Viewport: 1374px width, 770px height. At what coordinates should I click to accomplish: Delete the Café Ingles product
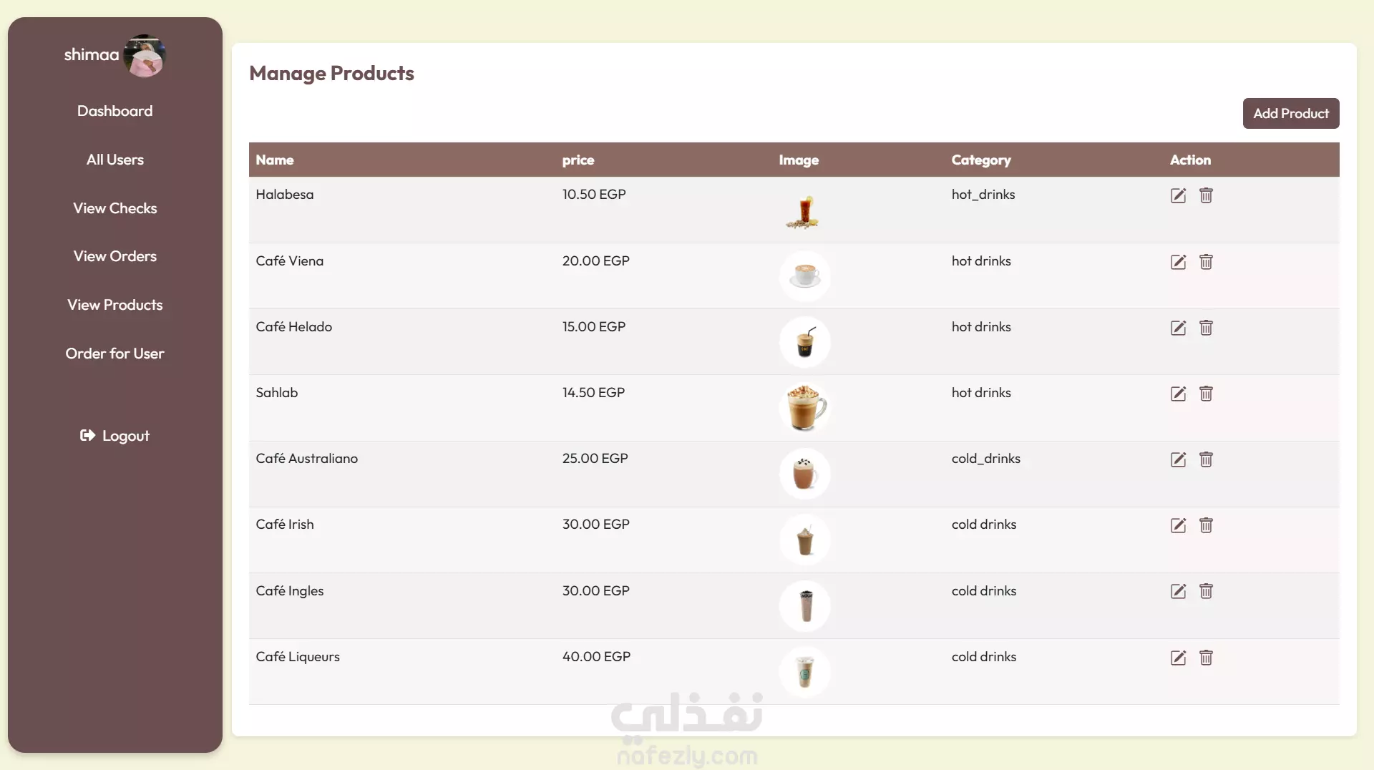(x=1206, y=591)
